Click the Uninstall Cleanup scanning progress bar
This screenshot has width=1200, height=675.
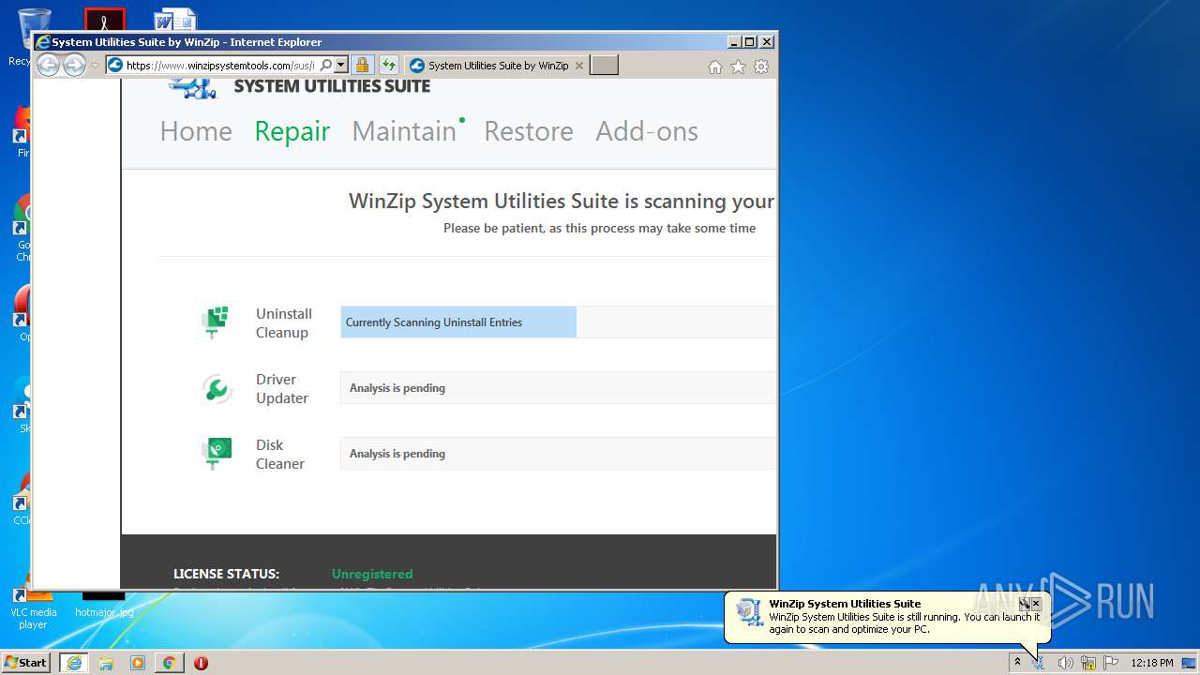(558, 322)
